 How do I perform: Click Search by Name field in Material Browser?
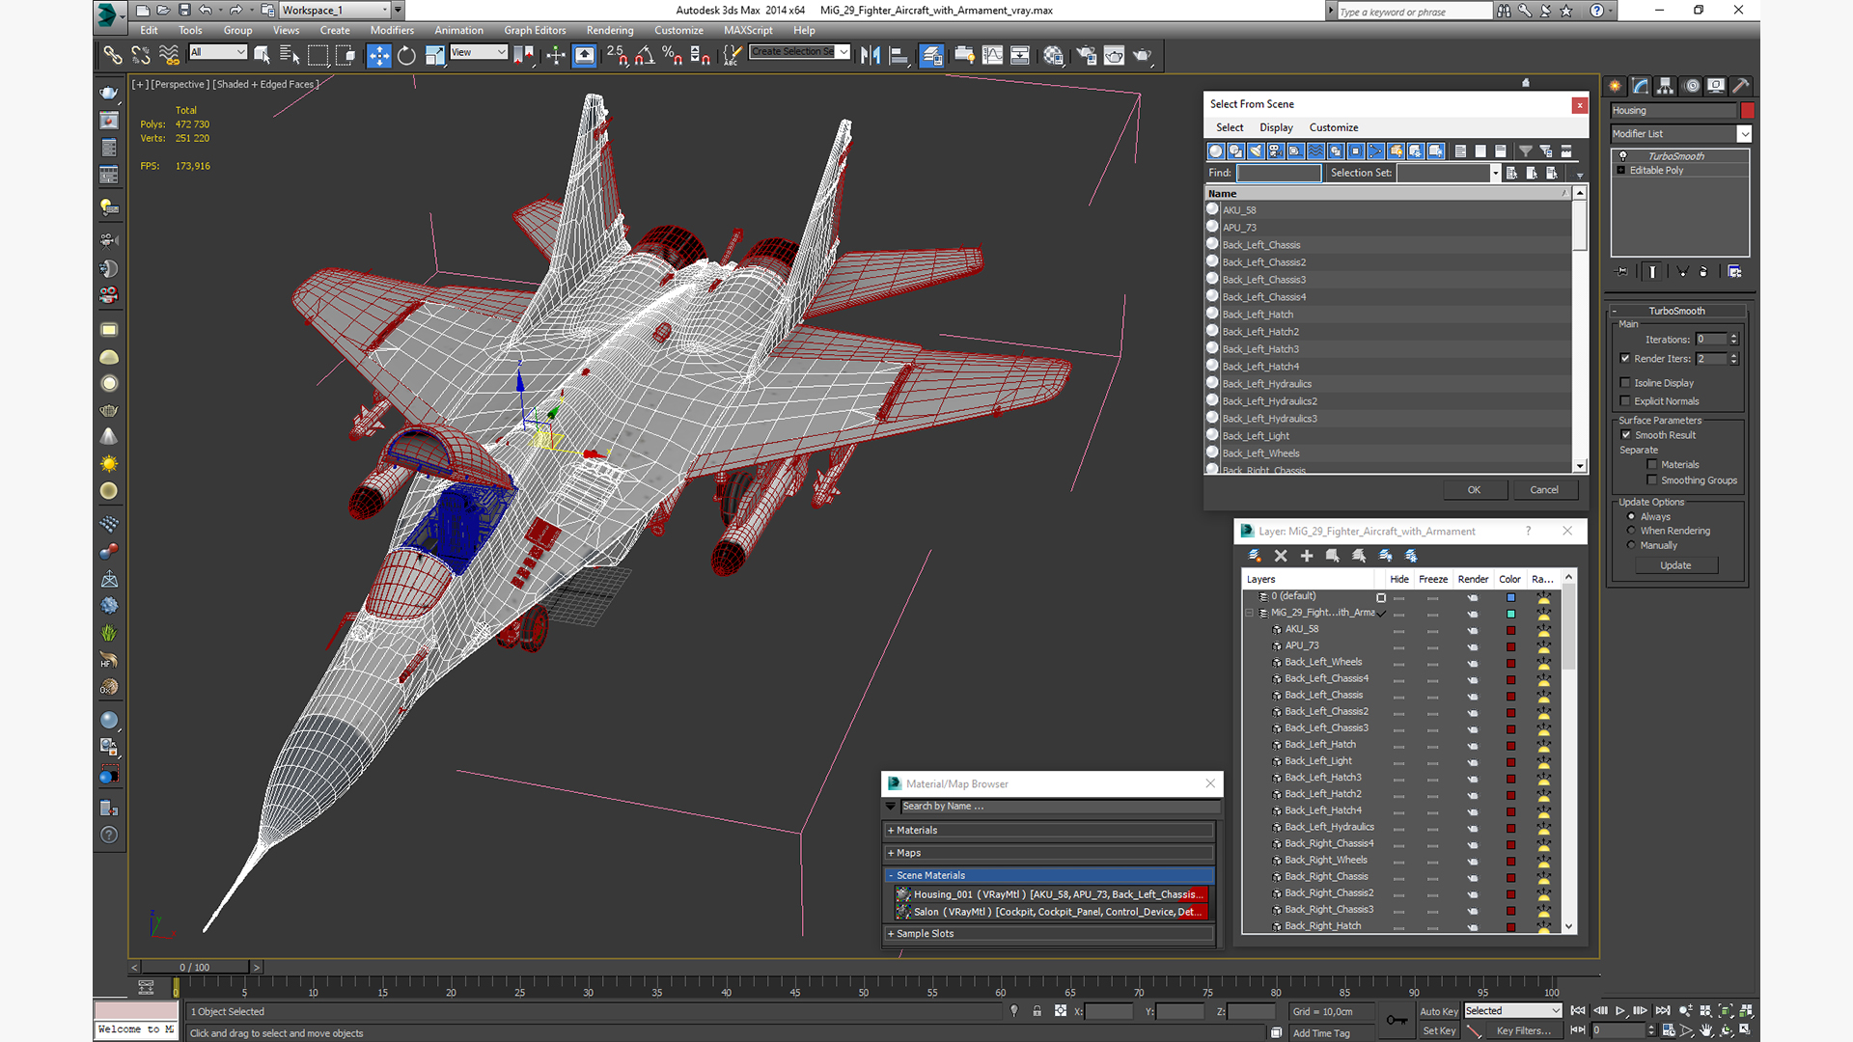tap(1060, 807)
